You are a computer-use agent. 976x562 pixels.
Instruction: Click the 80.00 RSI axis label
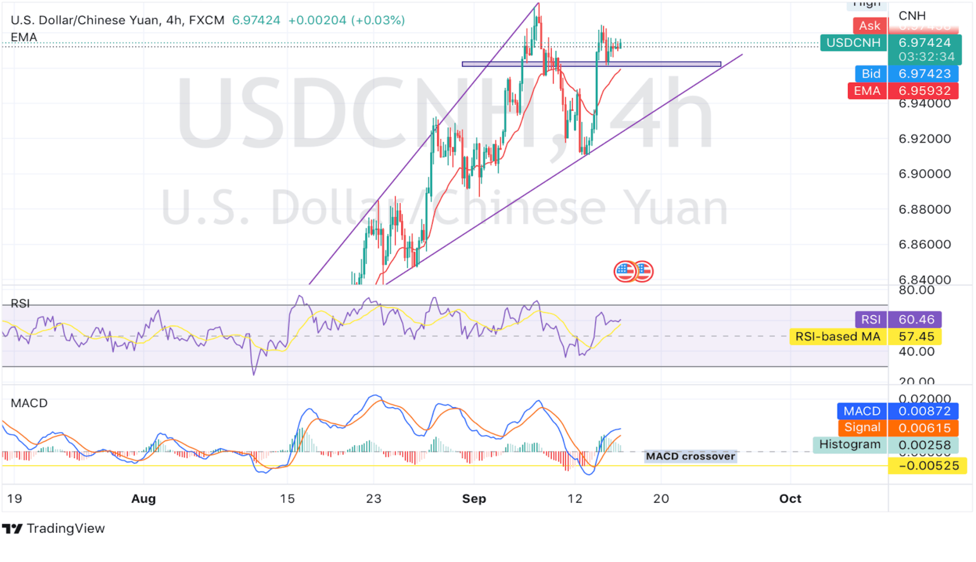917,290
